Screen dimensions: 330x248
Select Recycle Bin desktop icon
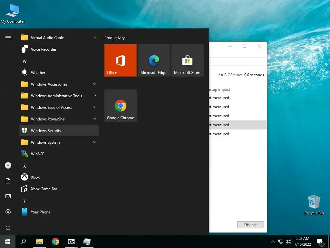(x=314, y=205)
